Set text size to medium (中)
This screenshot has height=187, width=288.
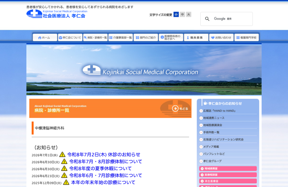[182, 15]
